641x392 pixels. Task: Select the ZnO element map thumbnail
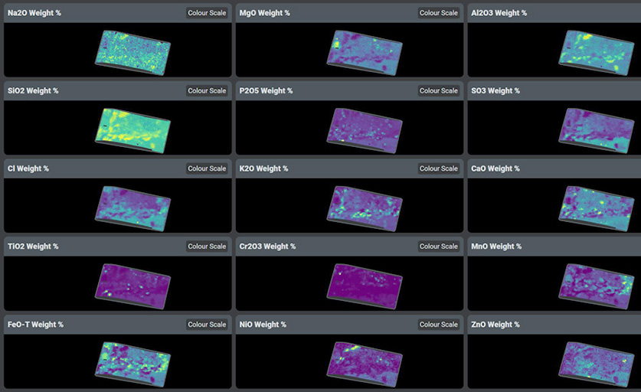(597, 364)
